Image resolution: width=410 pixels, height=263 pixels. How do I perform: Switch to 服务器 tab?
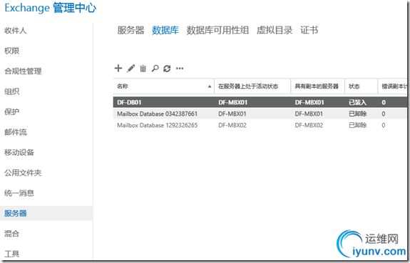pos(130,30)
